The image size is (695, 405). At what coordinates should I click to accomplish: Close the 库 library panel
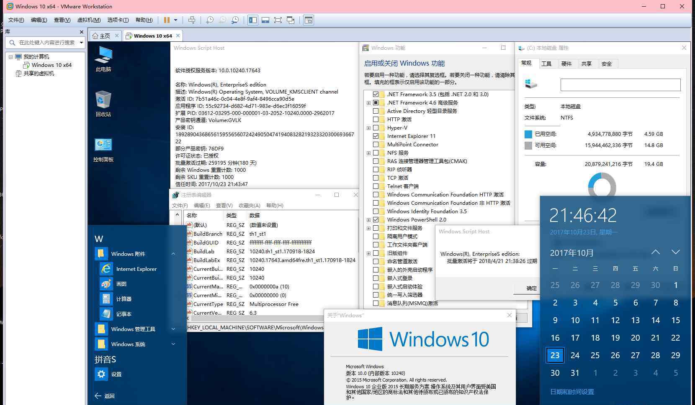coord(82,32)
